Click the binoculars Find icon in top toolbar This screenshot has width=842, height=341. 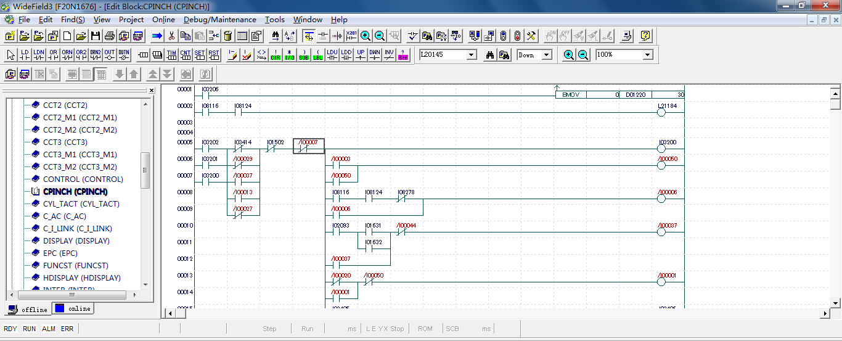(x=275, y=36)
